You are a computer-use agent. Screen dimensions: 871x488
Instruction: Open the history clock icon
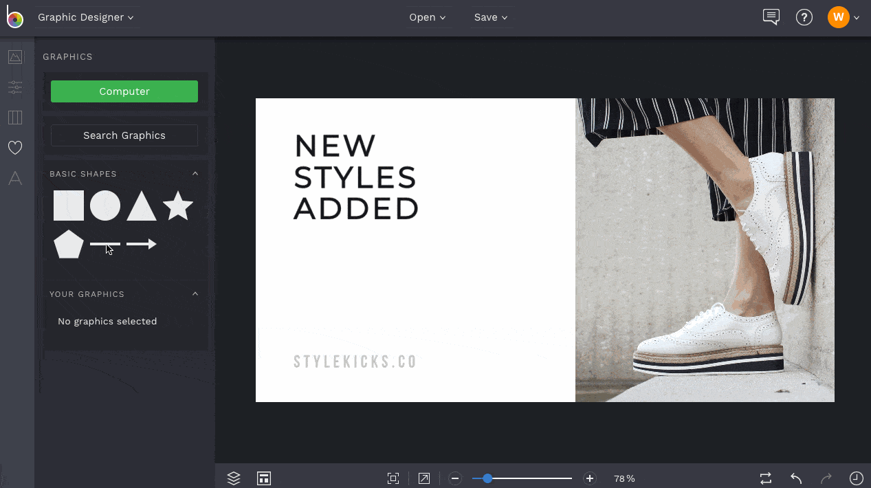point(856,478)
